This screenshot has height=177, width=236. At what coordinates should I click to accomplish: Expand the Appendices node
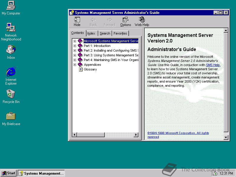click(x=75, y=65)
